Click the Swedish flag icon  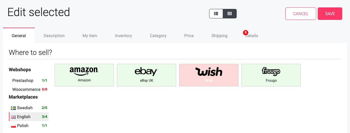pos(13,108)
